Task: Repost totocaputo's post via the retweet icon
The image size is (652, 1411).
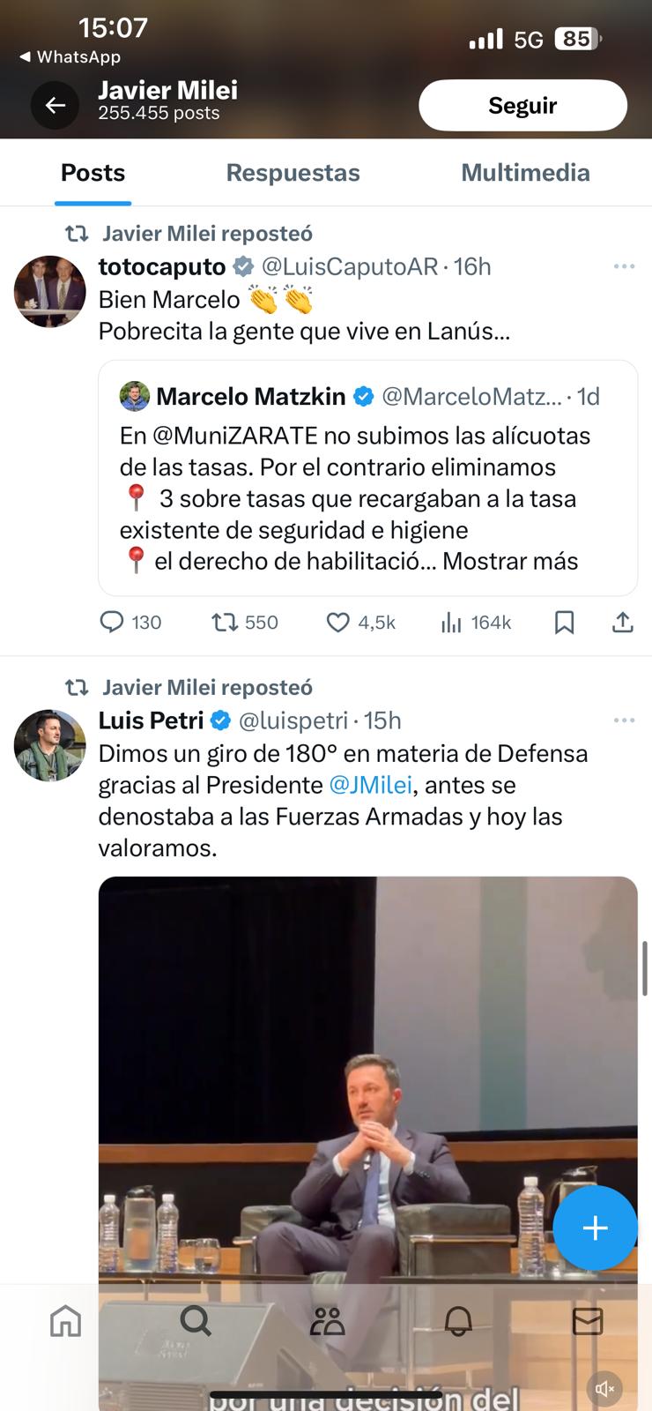Action: click(225, 623)
